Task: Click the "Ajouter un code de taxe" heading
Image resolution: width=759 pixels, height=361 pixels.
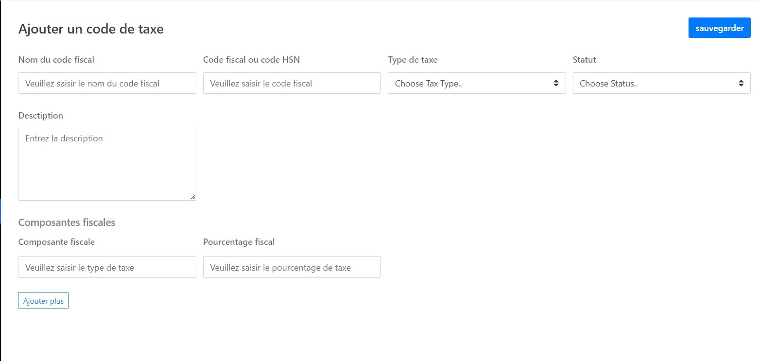Action: [91, 29]
